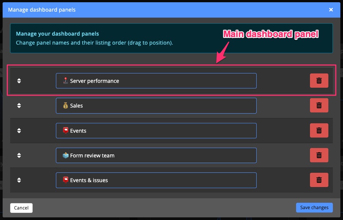Delete the Events panel
Screen dimensions: 343x220
[319, 130]
